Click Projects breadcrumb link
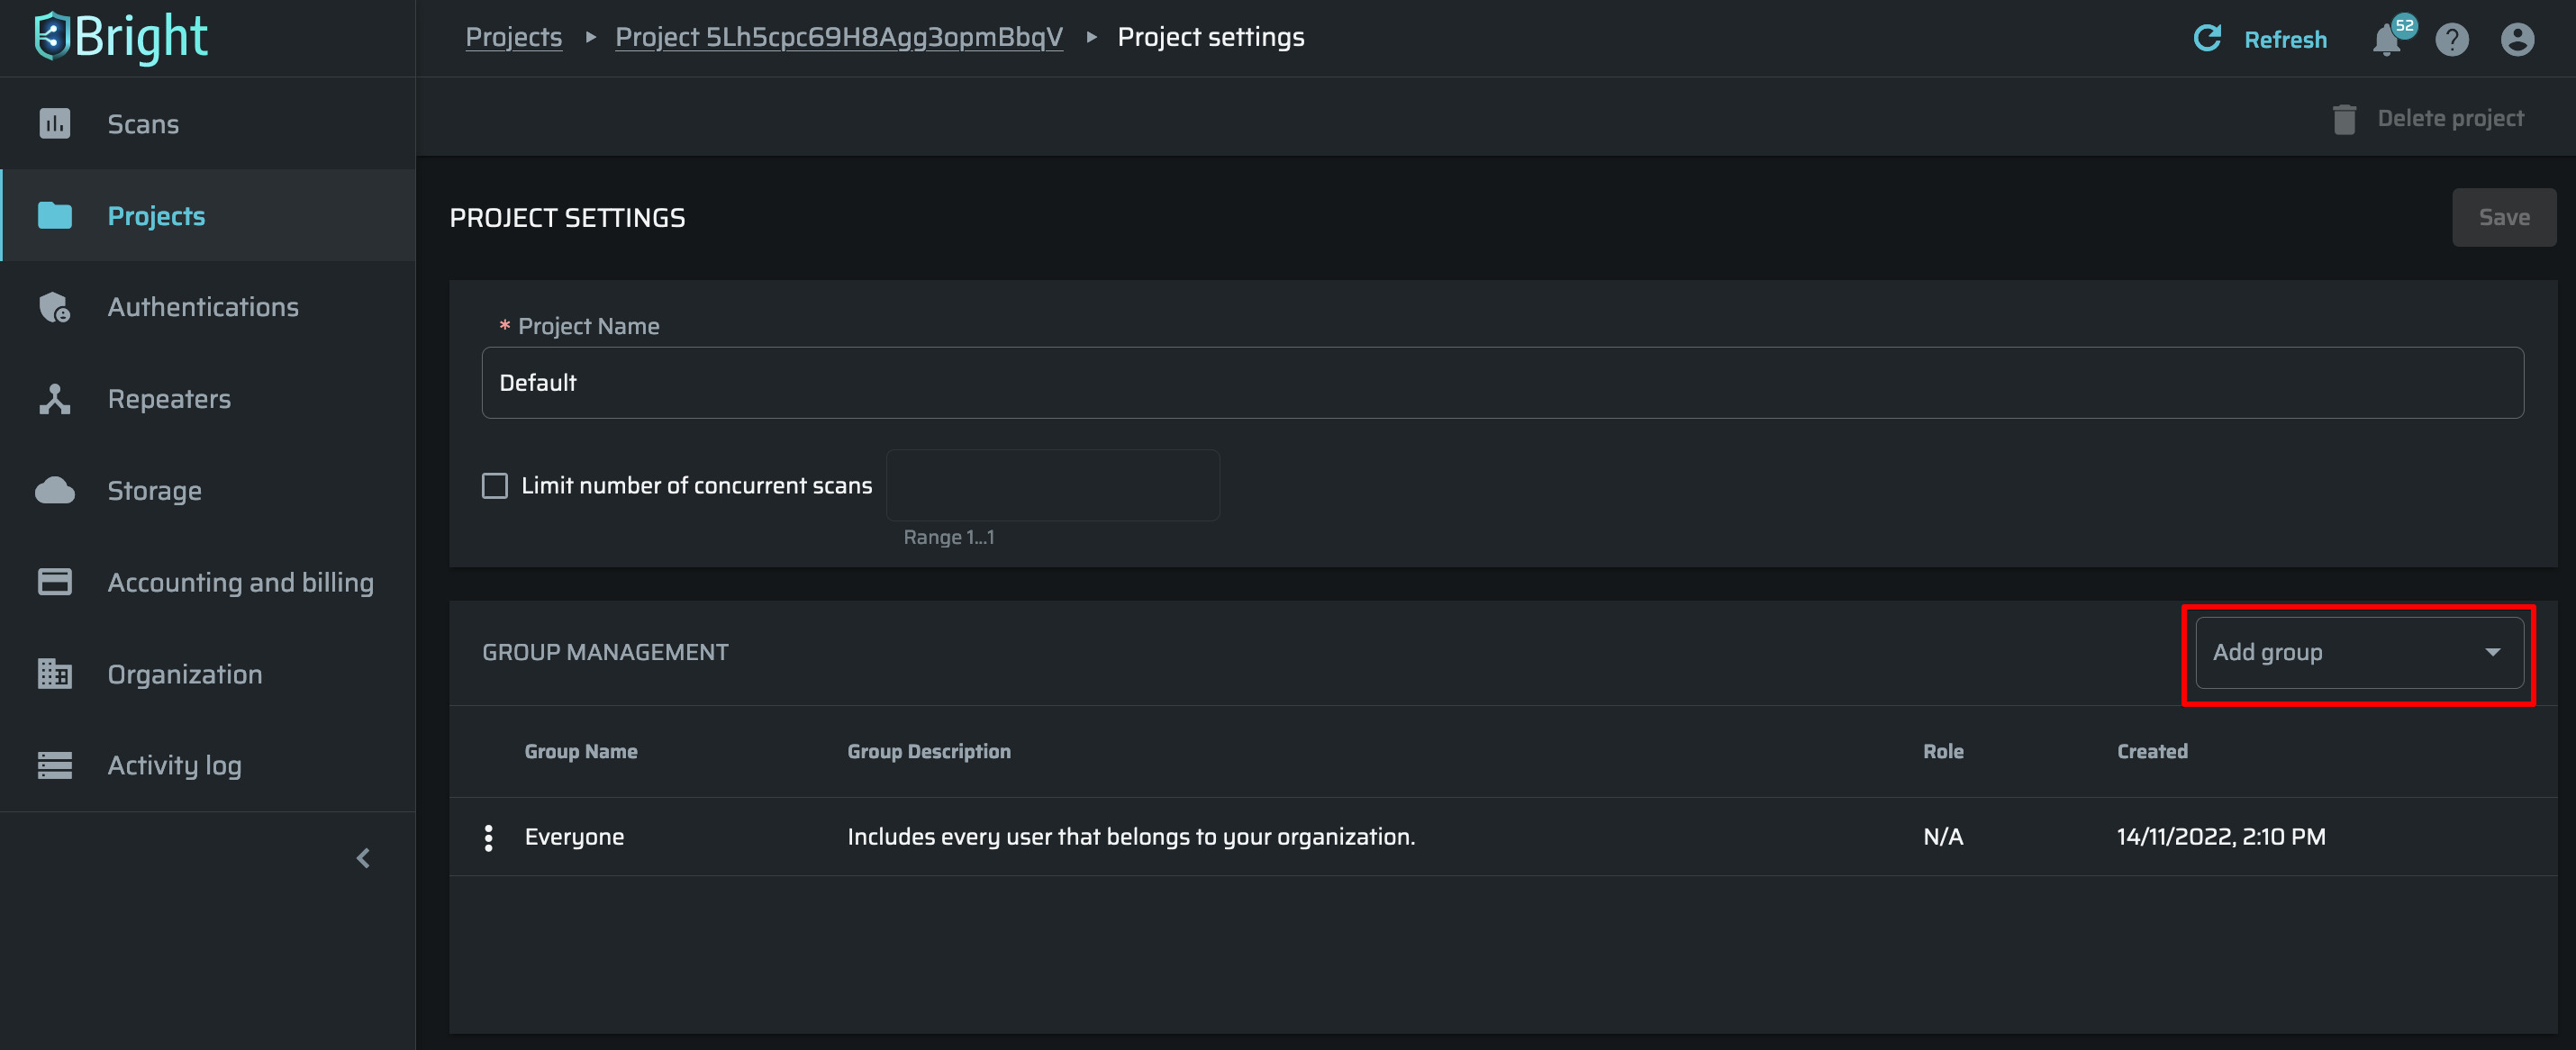Image resolution: width=2576 pixels, height=1050 pixels. (513, 37)
